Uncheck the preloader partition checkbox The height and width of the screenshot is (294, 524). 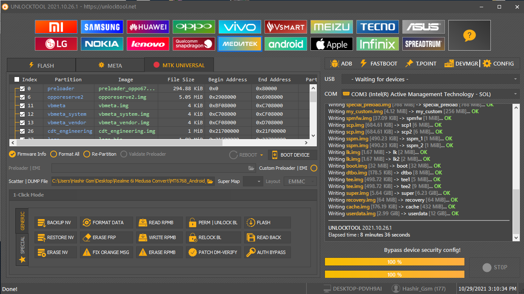(23, 88)
